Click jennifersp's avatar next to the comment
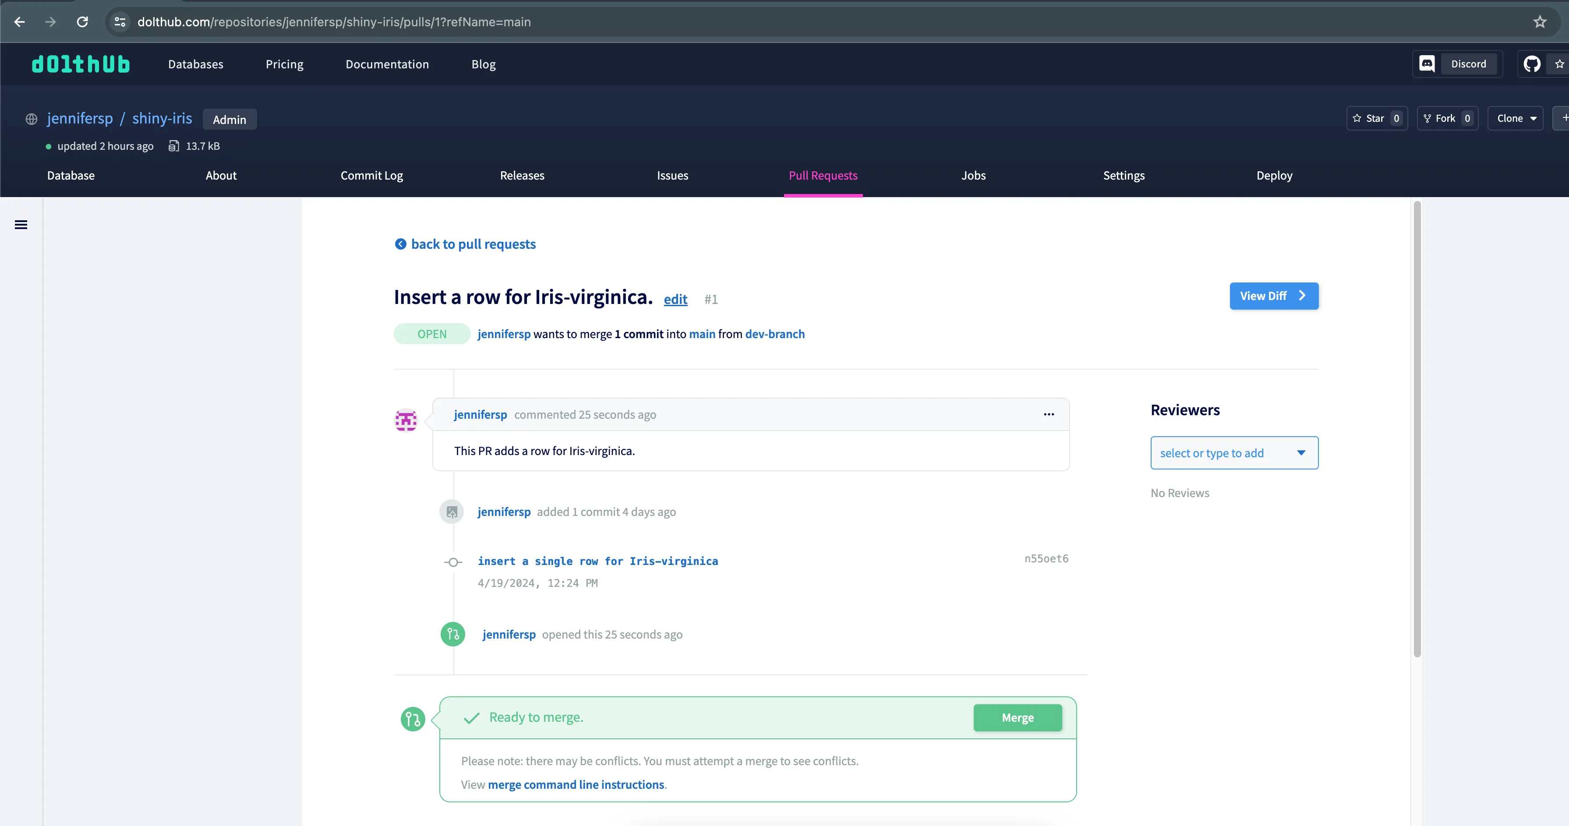 [x=406, y=420]
